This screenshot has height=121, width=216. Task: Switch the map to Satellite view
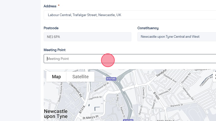pyautogui.click(x=80, y=77)
